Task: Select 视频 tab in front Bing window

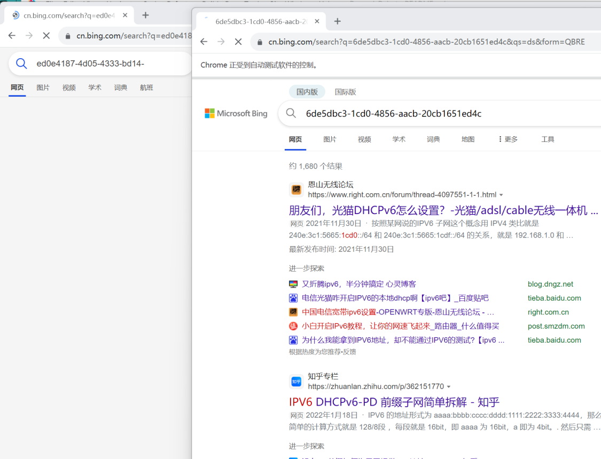Action: [x=364, y=139]
